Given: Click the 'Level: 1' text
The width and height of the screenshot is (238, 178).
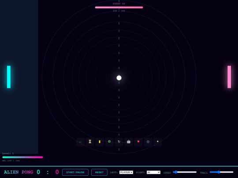Looking at the screenshot, I should tap(8, 153).
